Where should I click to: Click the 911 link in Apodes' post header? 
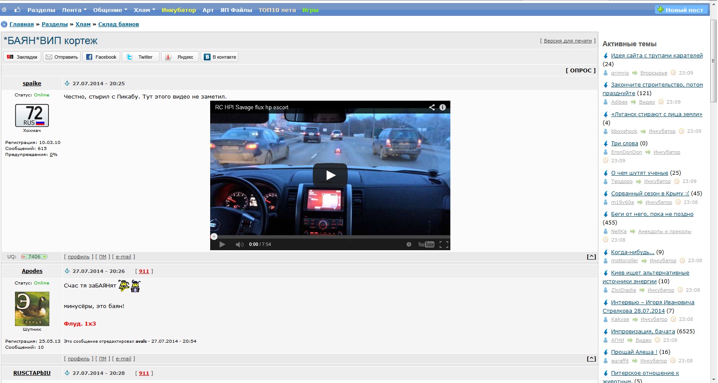[144, 271]
